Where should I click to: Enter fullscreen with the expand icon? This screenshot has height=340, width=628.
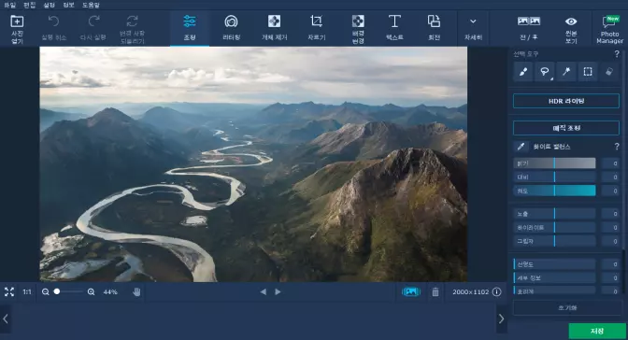pos(9,292)
